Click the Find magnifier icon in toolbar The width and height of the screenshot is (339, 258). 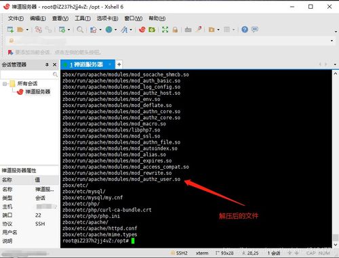pos(80,30)
